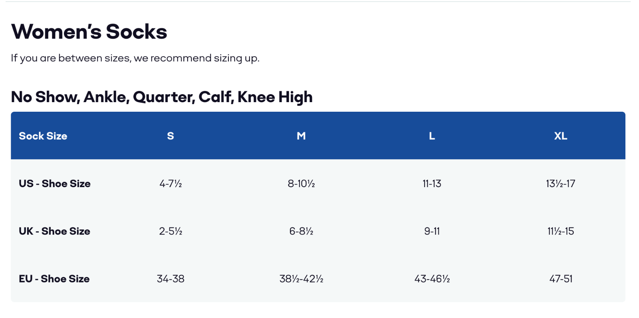This screenshot has height=318, width=639.
Task: Click the UK - Shoe Size row label
Action: (54, 231)
